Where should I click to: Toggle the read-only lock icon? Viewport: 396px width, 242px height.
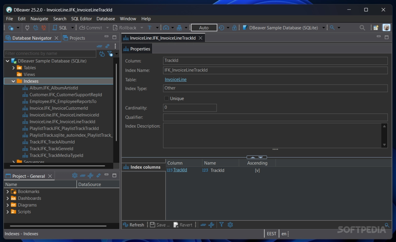[235, 28]
